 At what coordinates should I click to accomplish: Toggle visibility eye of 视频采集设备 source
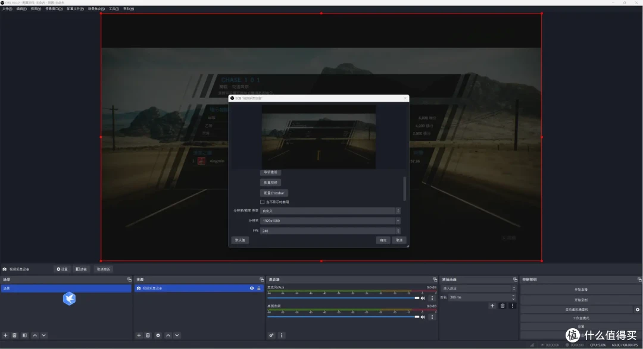(252, 288)
